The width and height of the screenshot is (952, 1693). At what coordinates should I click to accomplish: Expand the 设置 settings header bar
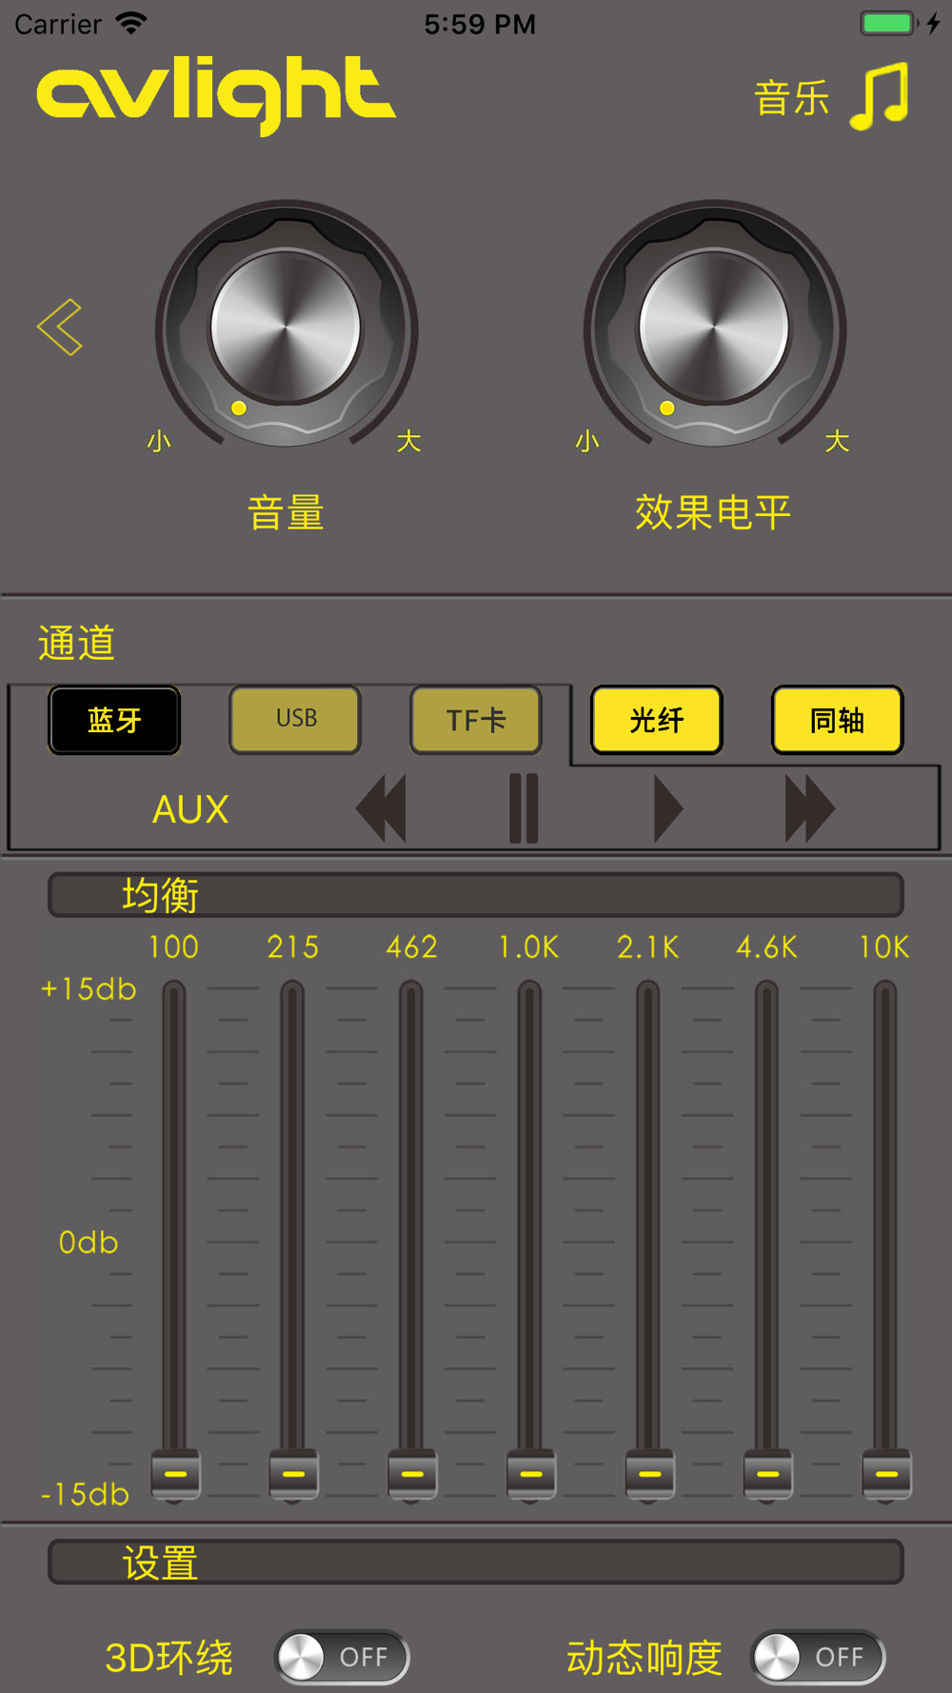tap(476, 1562)
